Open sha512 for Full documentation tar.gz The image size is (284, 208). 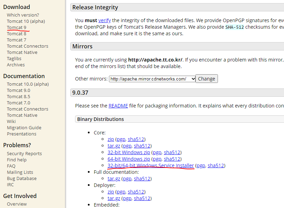point(142,179)
